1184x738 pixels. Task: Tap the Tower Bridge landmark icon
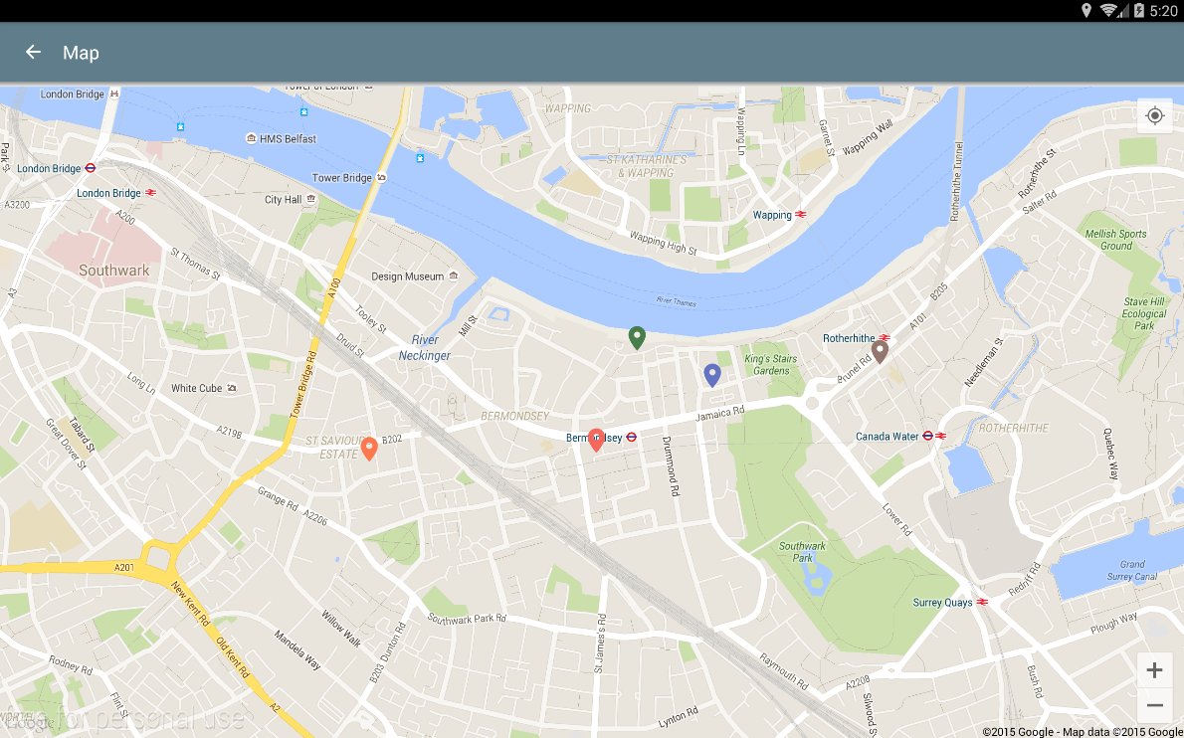(381, 178)
